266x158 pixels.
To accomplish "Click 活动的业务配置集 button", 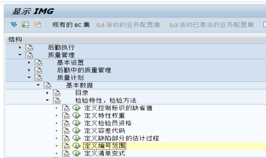I will [129, 25].
